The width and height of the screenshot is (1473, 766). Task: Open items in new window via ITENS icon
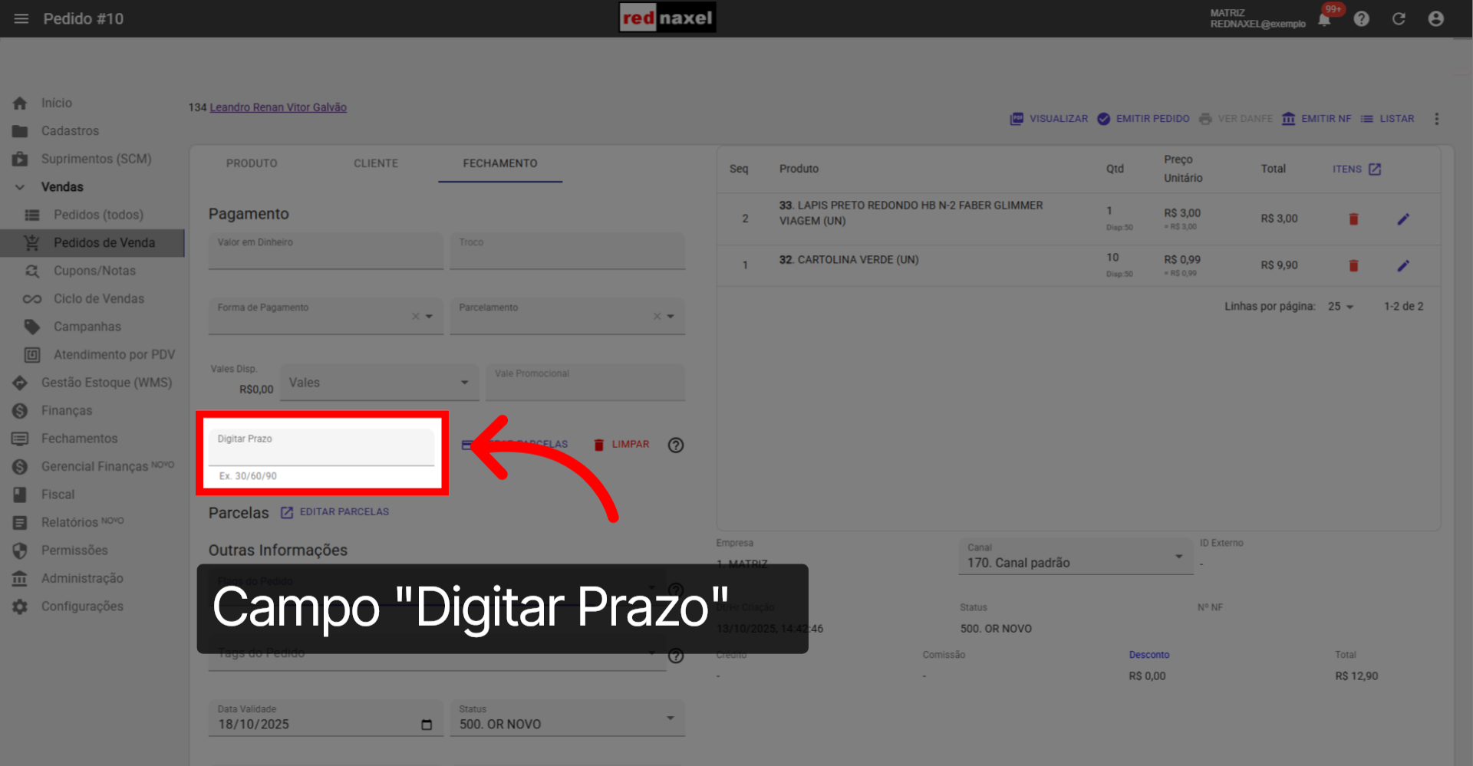pos(1376,169)
